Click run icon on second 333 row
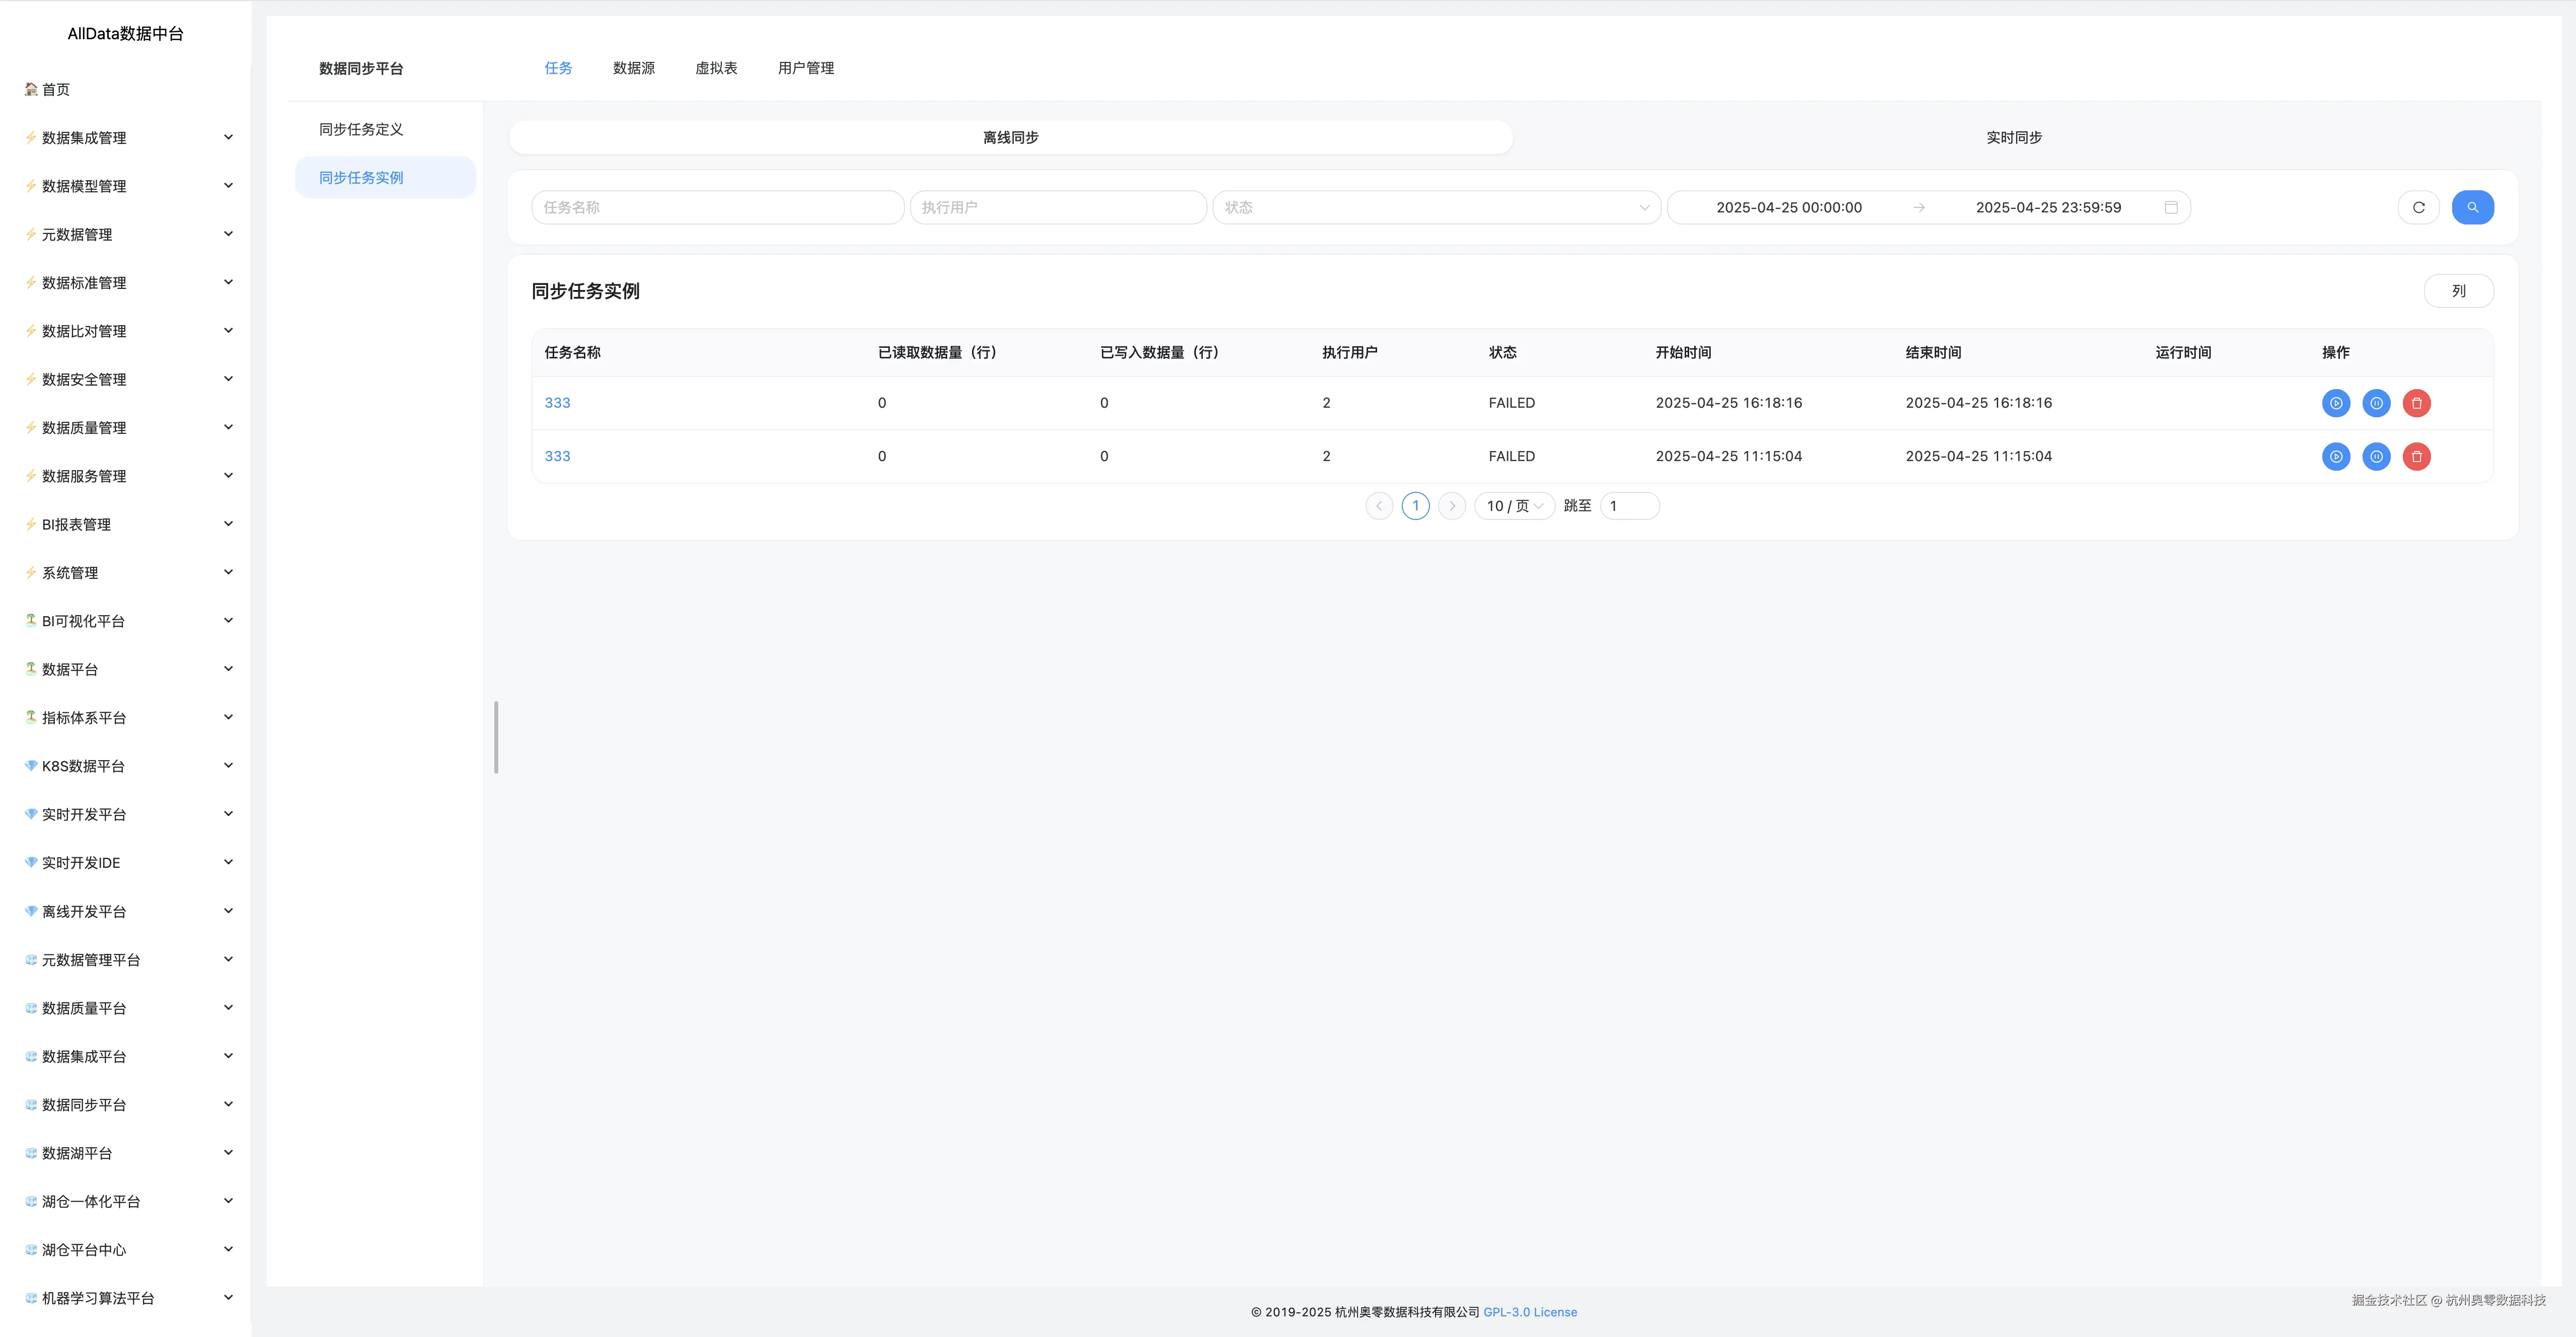Image resolution: width=2576 pixels, height=1337 pixels. pyautogui.click(x=2335, y=456)
